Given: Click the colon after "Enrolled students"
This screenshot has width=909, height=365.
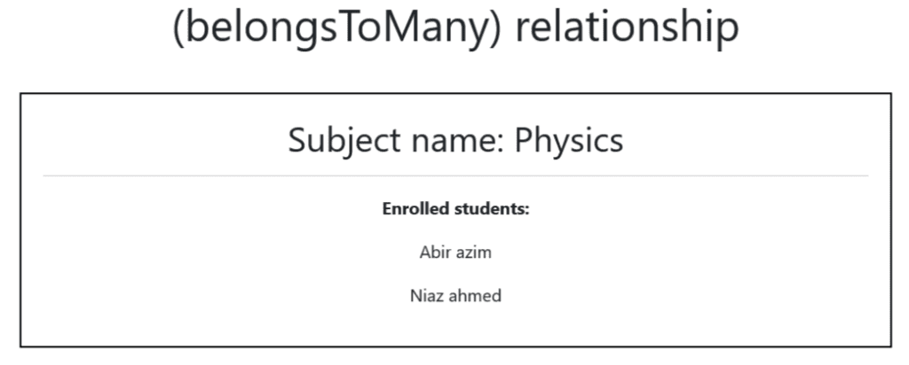Looking at the screenshot, I should pos(527,210).
